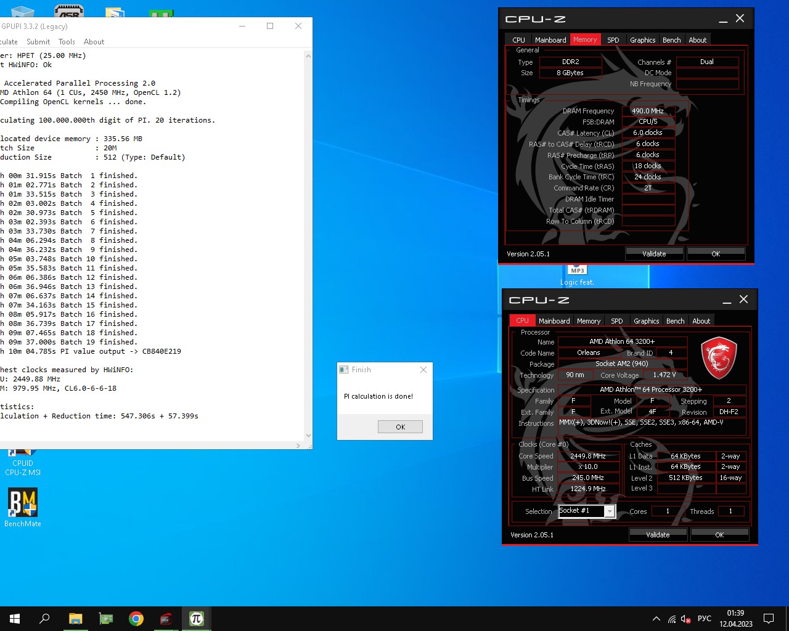Click the Core Voltage value 1.472 V
Viewport: 789px width, 631px height.
click(664, 375)
